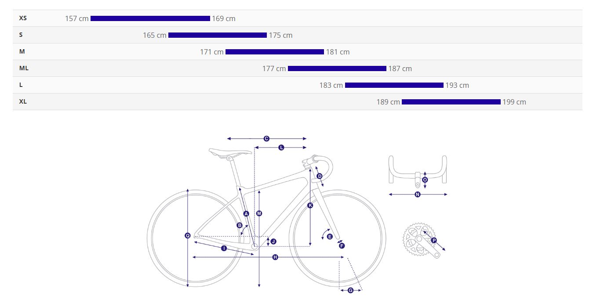Select the D head tube marker
Image resolution: width=593 pixels, height=299 pixels.
point(320,176)
